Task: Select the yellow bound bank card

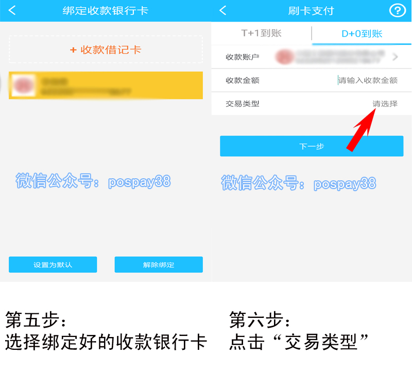Action: [106, 85]
